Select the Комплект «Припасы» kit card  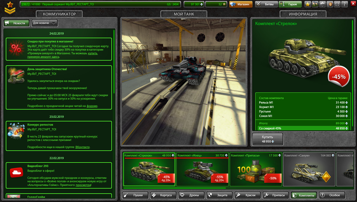tap(256, 169)
